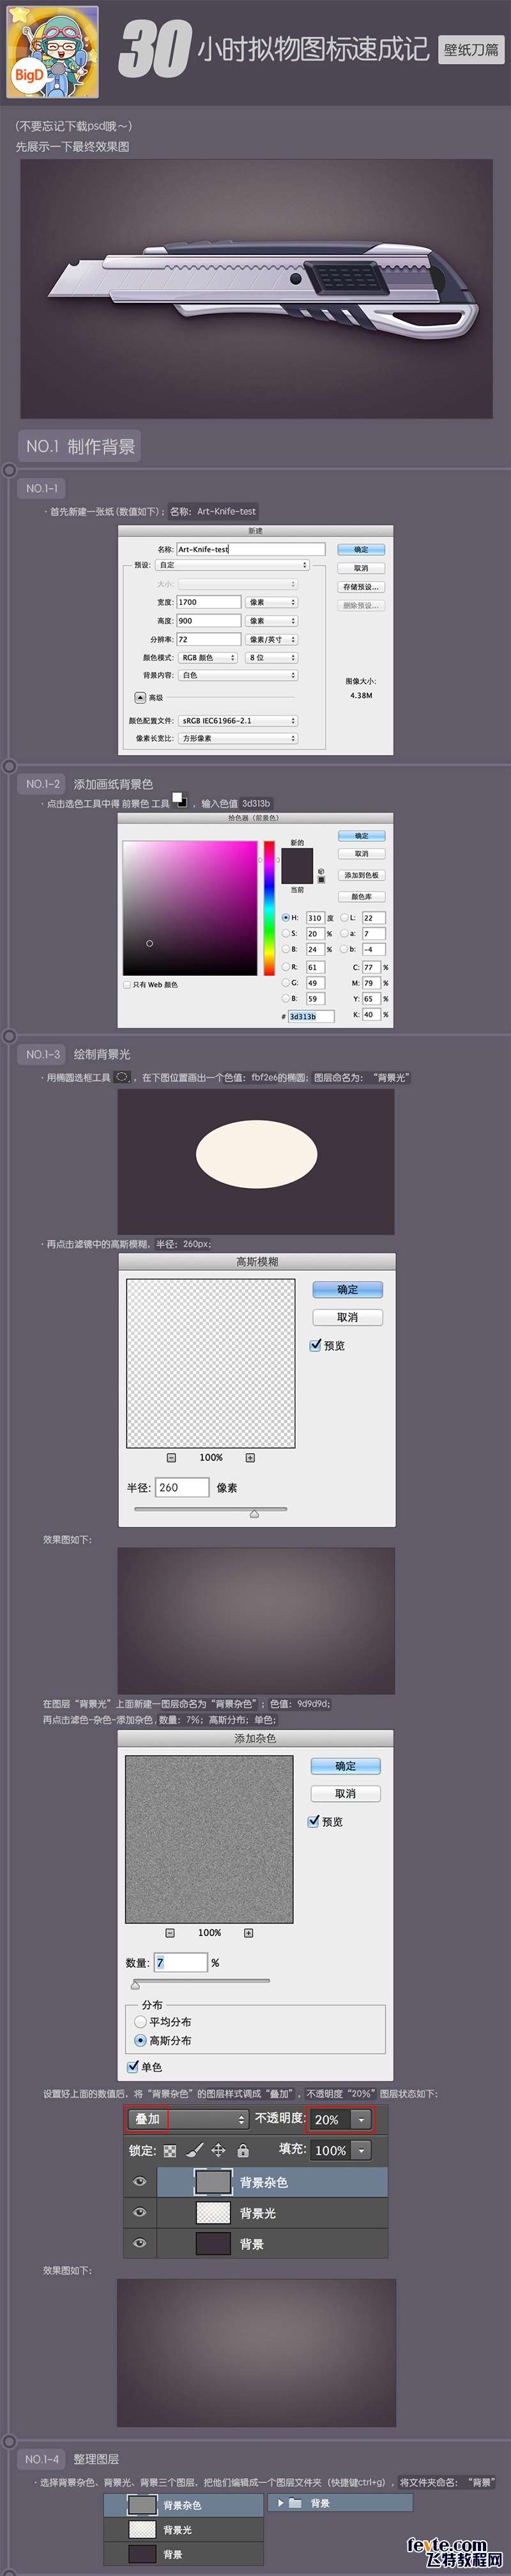Click 取消 in the 高斯模糊 dialog

(347, 1317)
